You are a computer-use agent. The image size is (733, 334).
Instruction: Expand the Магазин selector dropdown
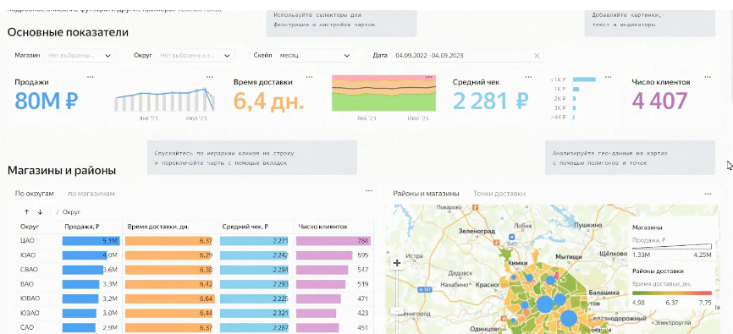click(80, 56)
